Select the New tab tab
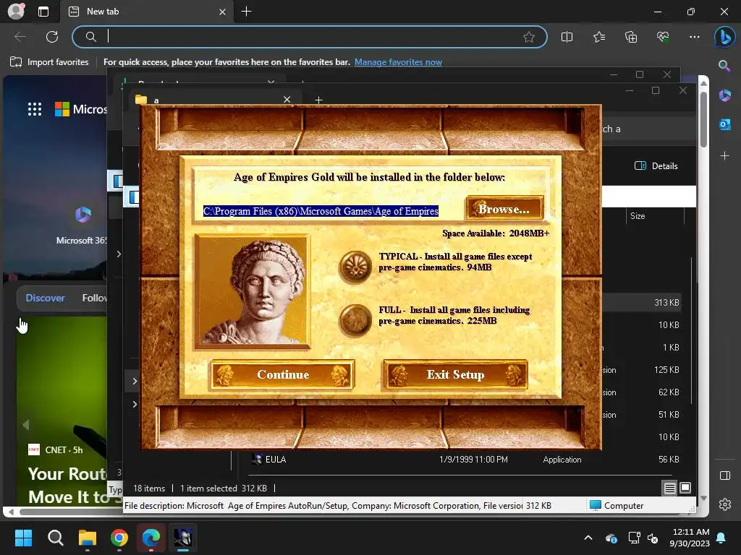The image size is (741, 555). pos(145,12)
